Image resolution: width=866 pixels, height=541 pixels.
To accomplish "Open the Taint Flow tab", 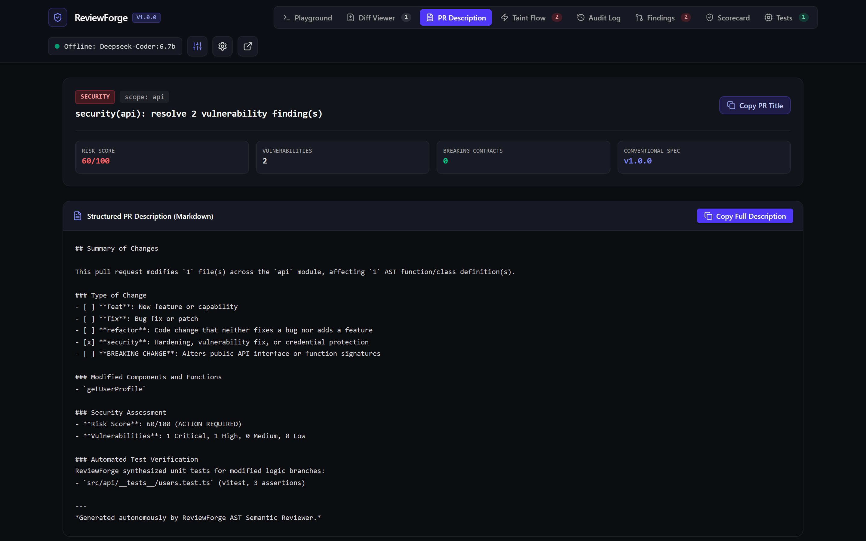I will [x=531, y=17].
